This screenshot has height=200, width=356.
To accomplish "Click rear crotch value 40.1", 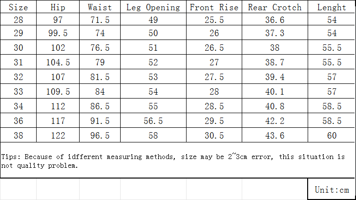I will 275,91.
